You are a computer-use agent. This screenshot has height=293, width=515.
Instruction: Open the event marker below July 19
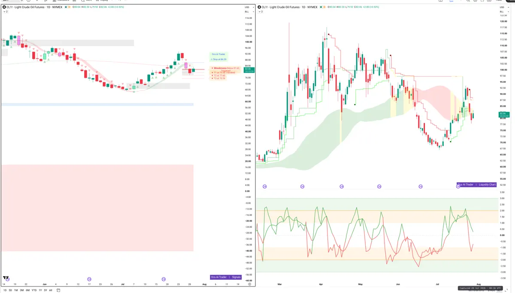click(x=163, y=279)
